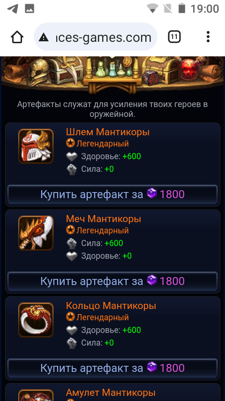Screen dimensions: 225x401
Task: Tap the Кольцо Мантикоры ring icon
Action: click(36, 320)
